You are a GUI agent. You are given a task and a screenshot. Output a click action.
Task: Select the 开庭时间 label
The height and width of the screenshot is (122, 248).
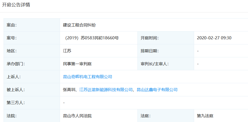(150, 38)
